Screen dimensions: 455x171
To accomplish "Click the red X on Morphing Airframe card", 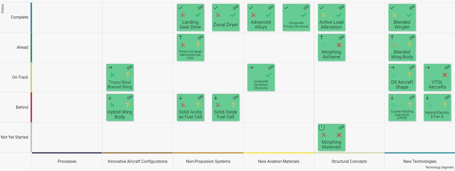I will [x=339, y=45].
